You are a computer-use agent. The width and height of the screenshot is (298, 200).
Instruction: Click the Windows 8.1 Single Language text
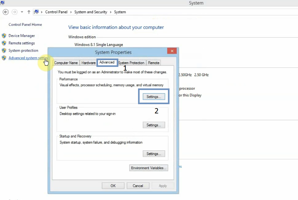(99, 45)
